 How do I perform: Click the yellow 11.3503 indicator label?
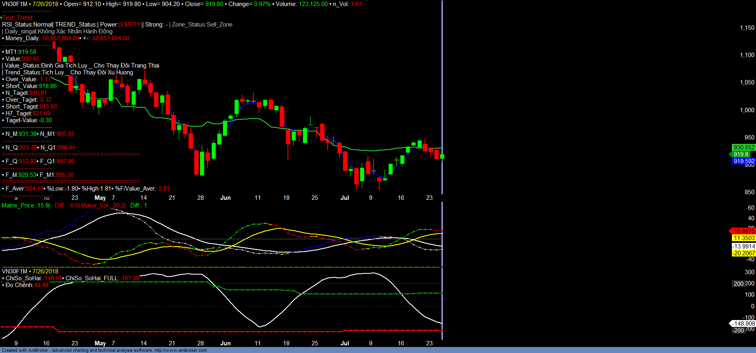(x=744, y=238)
